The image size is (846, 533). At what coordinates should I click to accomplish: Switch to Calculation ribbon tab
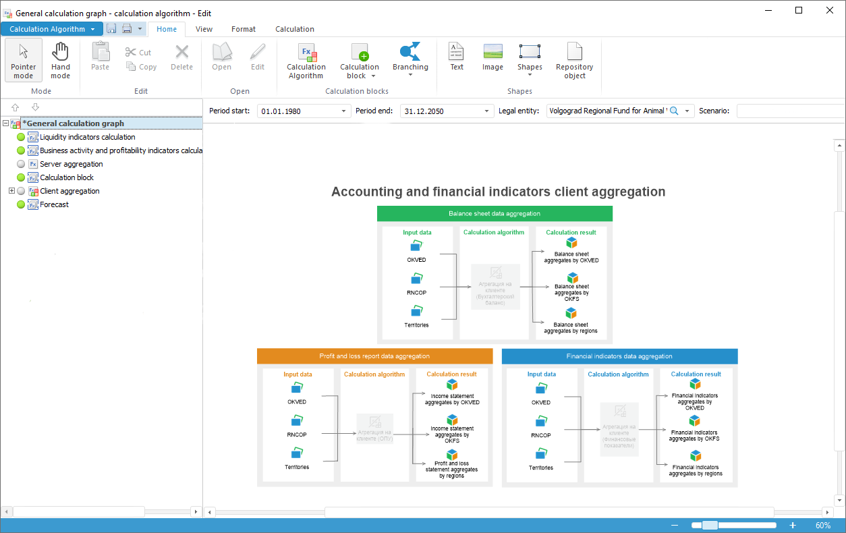click(x=295, y=29)
